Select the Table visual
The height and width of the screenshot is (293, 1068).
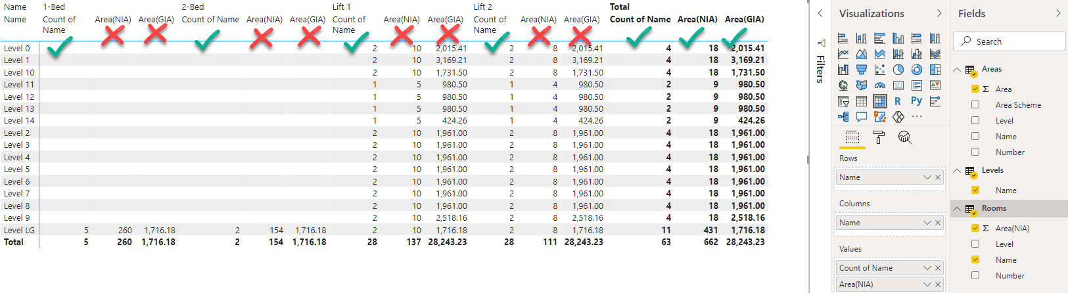[x=862, y=101]
